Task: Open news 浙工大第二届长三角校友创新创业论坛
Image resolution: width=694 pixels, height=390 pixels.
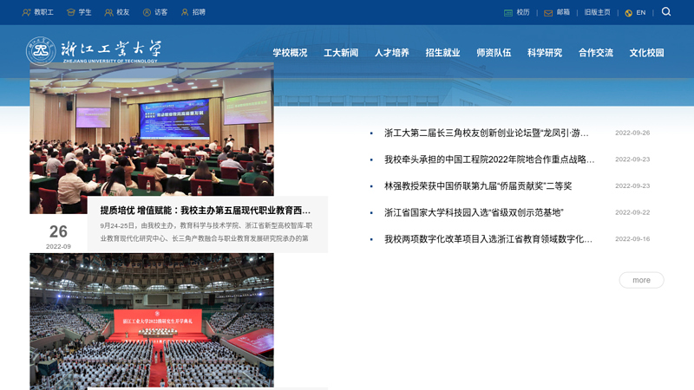Action: coord(487,133)
